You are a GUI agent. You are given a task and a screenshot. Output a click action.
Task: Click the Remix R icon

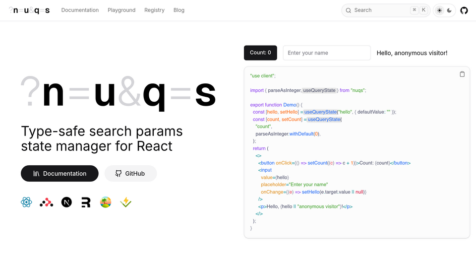pos(86,202)
